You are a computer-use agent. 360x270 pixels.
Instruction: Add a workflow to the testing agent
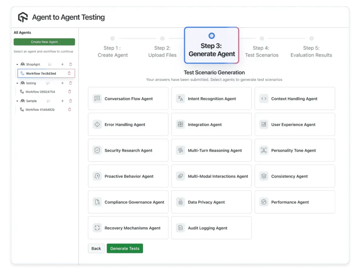click(x=62, y=83)
